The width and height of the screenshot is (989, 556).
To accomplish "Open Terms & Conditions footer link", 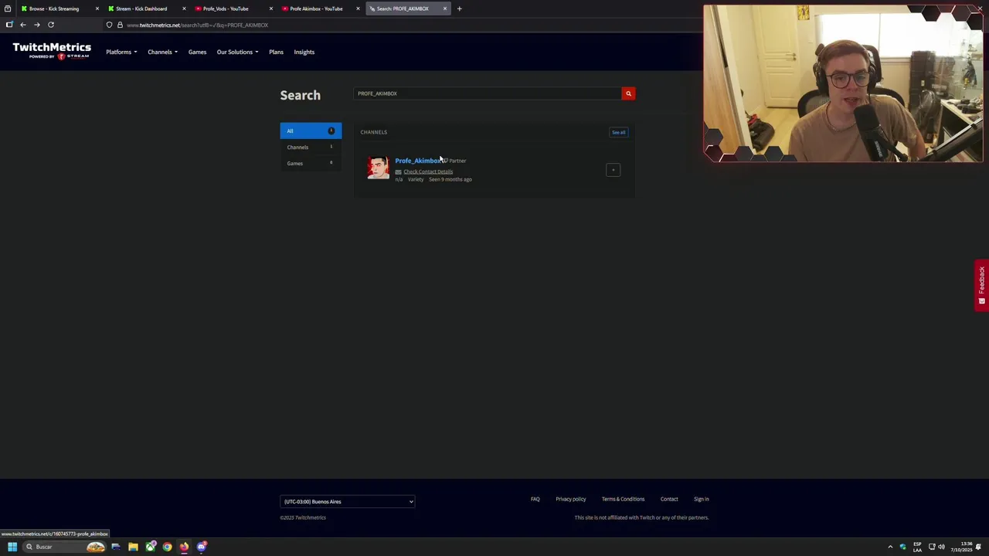I will [x=623, y=499].
